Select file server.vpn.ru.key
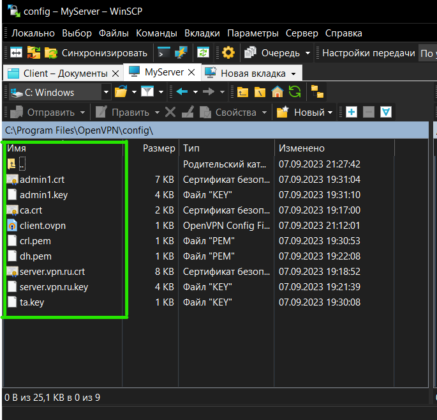The width and height of the screenshot is (437, 420). click(54, 287)
